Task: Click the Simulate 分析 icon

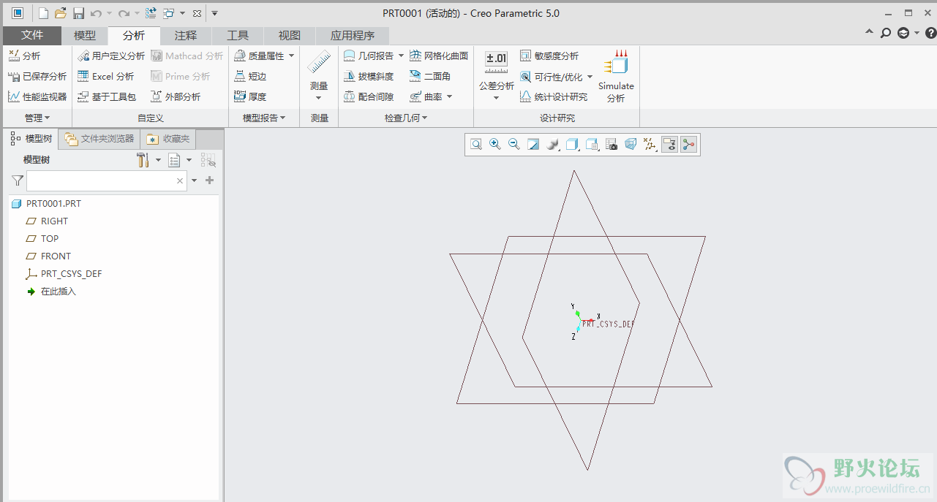Action: [616, 76]
